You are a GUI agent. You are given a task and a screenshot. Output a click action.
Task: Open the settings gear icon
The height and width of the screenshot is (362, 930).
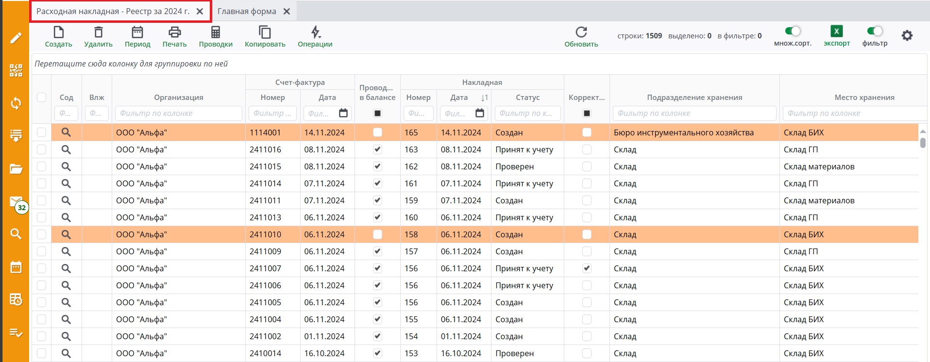click(907, 35)
